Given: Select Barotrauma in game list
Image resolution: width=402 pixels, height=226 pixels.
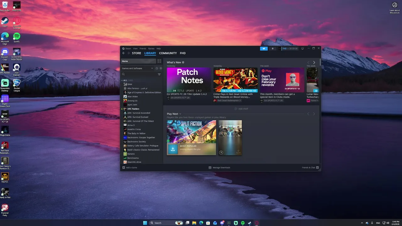Looking at the screenshot, I should (133, 158).
